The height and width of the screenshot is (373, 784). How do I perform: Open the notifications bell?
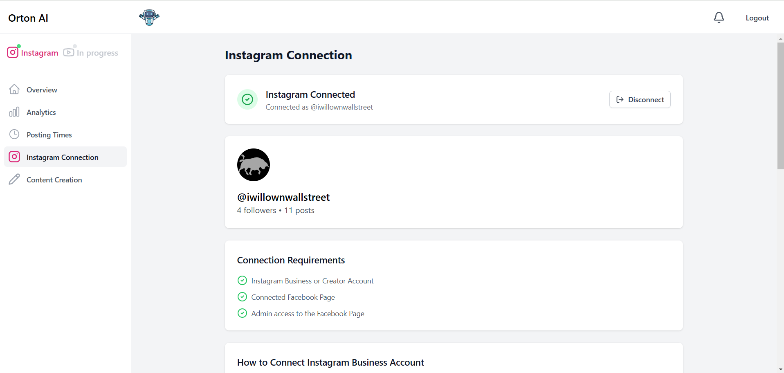point(719,18)
